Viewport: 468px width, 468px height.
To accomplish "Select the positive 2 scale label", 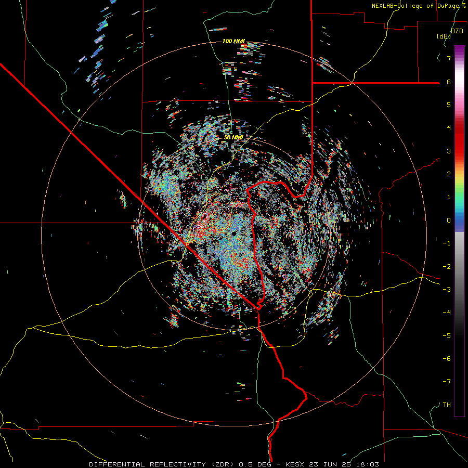I will click(449, 174).
